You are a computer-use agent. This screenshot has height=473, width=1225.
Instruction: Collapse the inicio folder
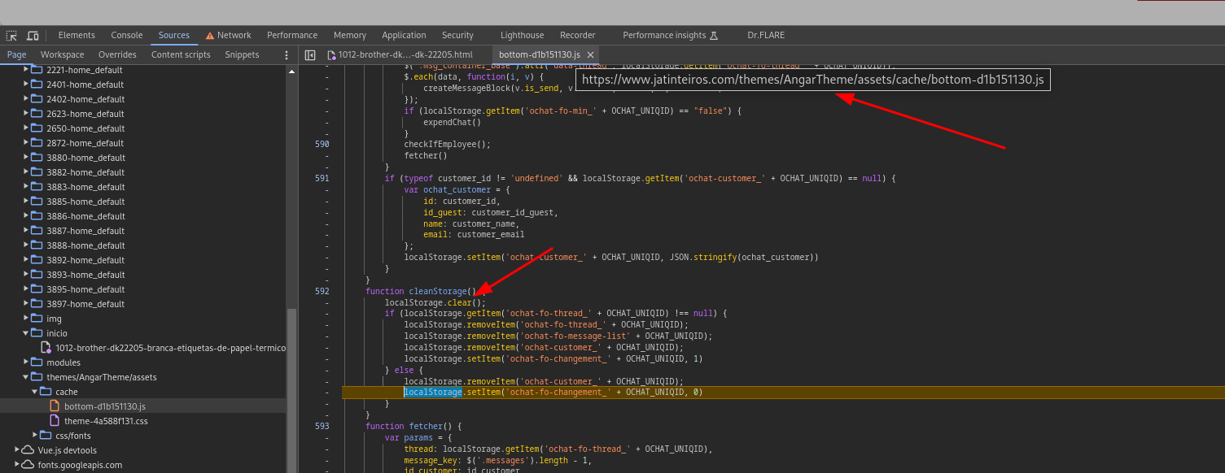click(26, 333)
